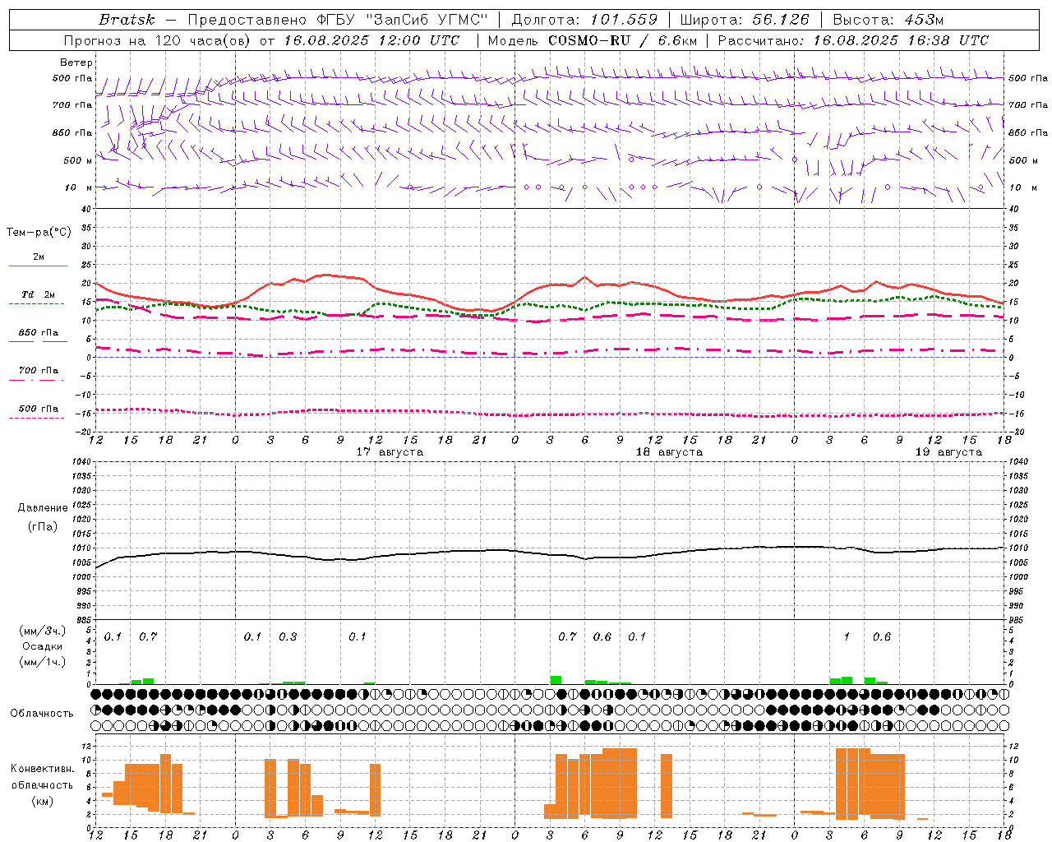Viewport: 1052px width, 842px height.
Task: Click the 19 августа date label
Action: (948, 452)
